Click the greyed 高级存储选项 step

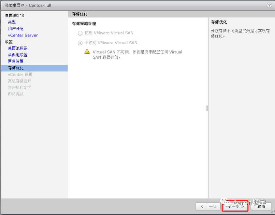[x=20, y=81]
